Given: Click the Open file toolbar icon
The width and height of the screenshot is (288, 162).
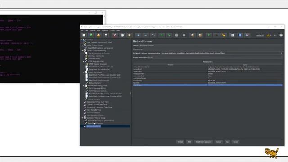Looking at the screenshot, I should pos(99,35).
